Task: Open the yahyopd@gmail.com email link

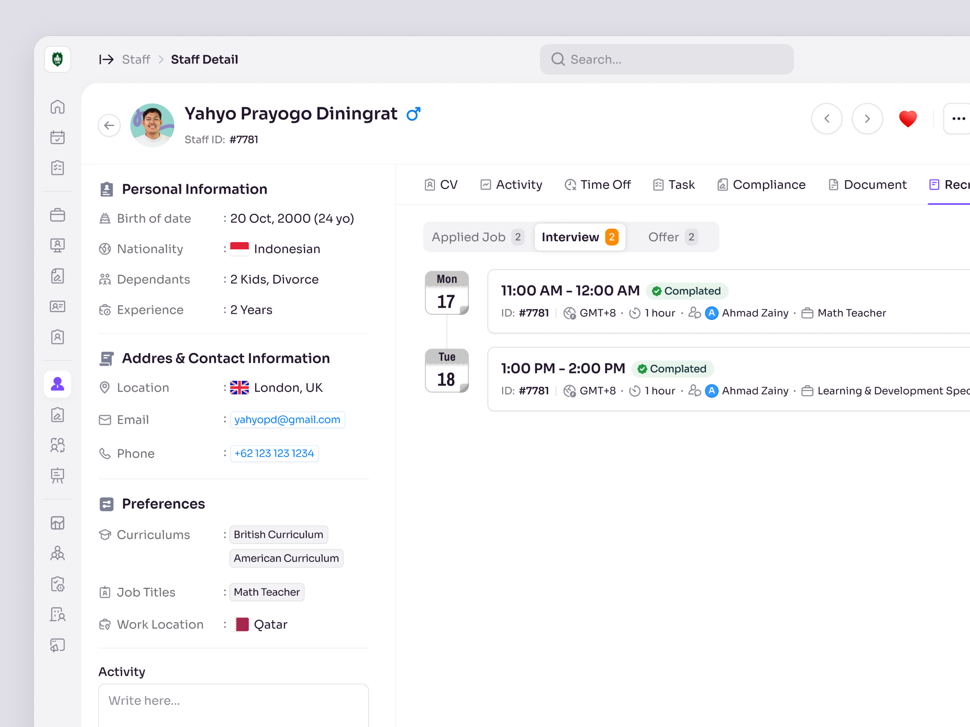Action: coord(287,419)
